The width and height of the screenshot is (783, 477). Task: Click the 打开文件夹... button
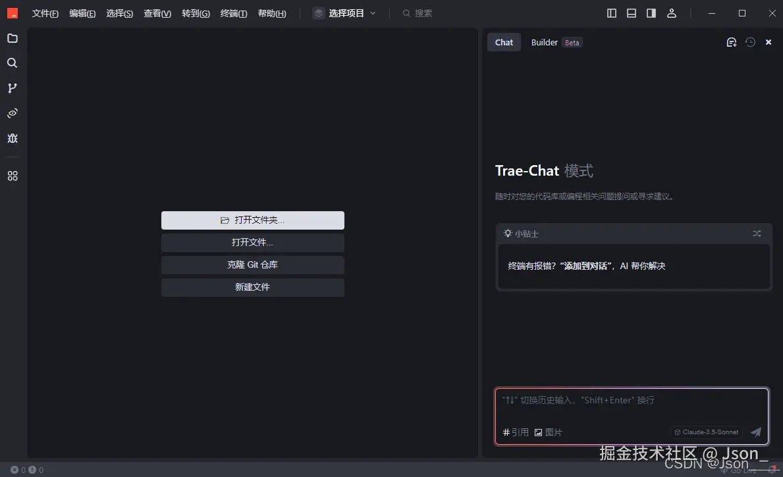coord(253,220)
